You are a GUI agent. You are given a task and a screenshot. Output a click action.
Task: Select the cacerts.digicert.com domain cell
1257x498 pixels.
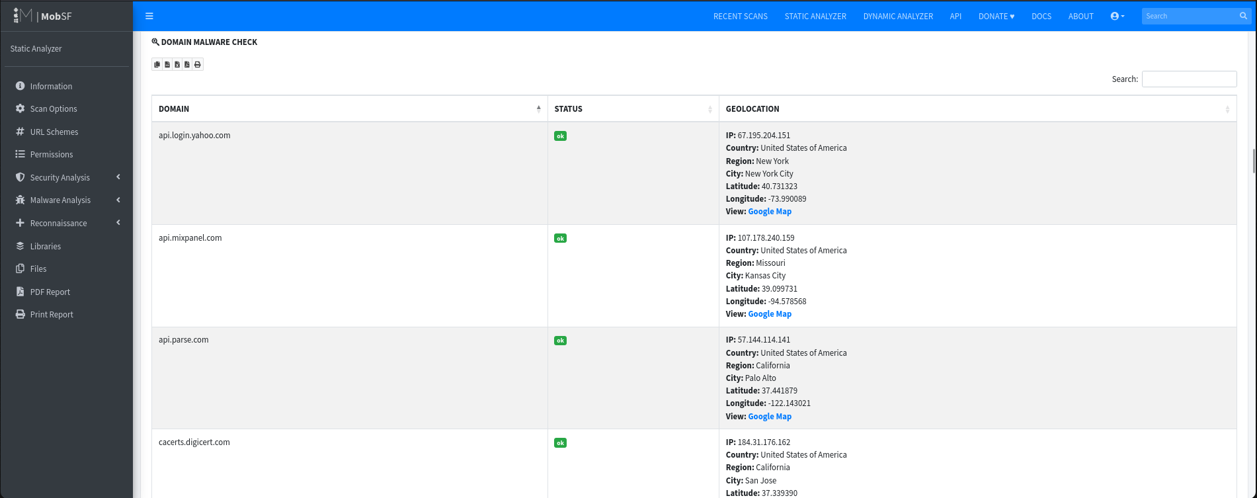click(x=349, y=464)
